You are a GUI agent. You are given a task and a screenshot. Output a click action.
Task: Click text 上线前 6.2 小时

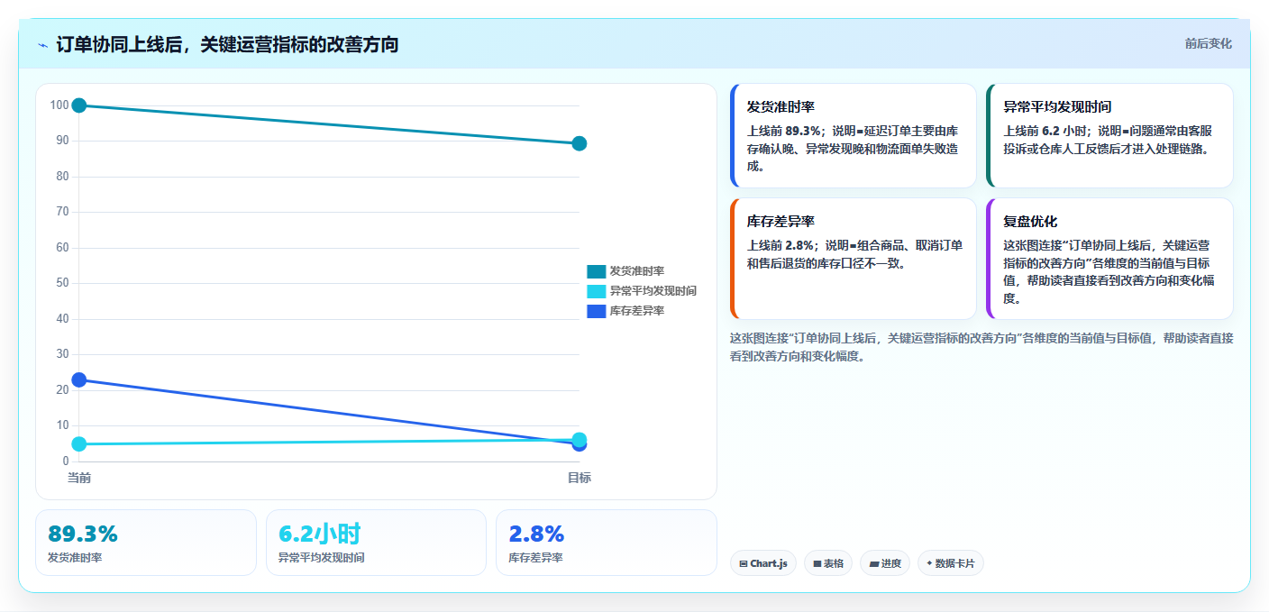coord(1046,130)
